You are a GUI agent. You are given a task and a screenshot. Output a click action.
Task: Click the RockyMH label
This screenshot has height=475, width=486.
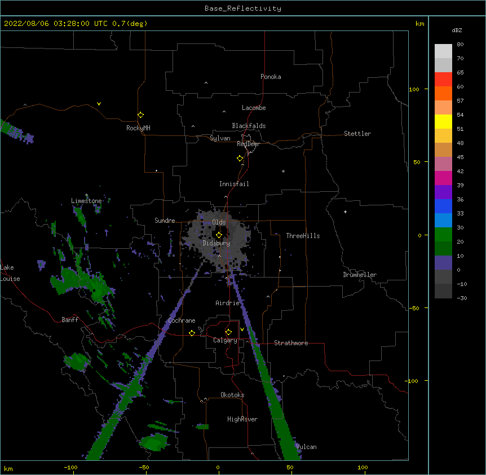pos(138,128)
